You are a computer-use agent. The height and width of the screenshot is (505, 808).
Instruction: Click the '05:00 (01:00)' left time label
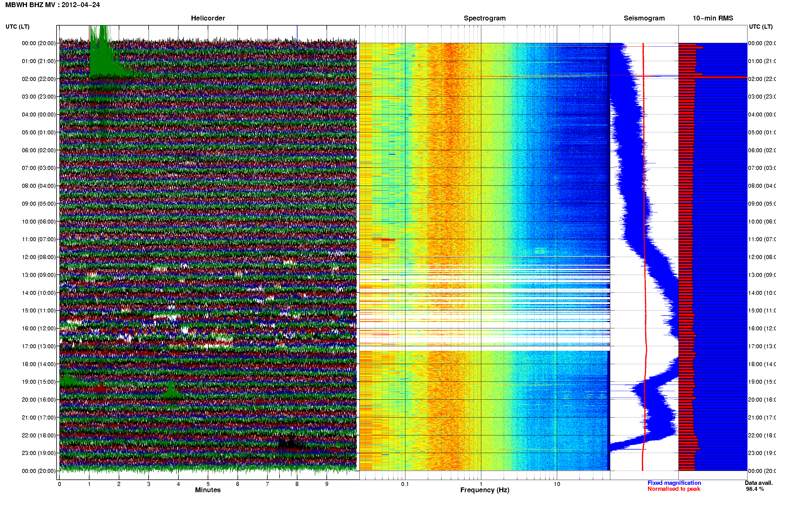pos(39,132)
